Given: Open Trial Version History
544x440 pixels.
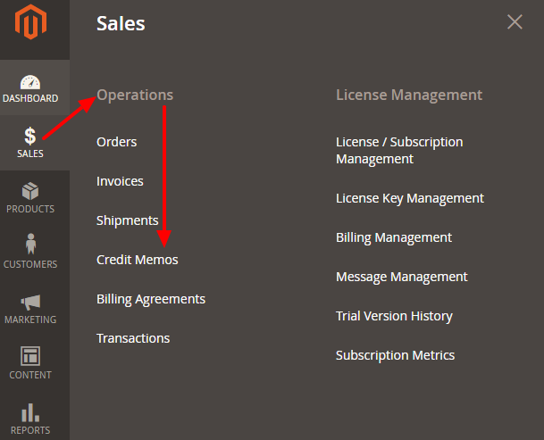Looking at the screenshot, I should [394, 316].
